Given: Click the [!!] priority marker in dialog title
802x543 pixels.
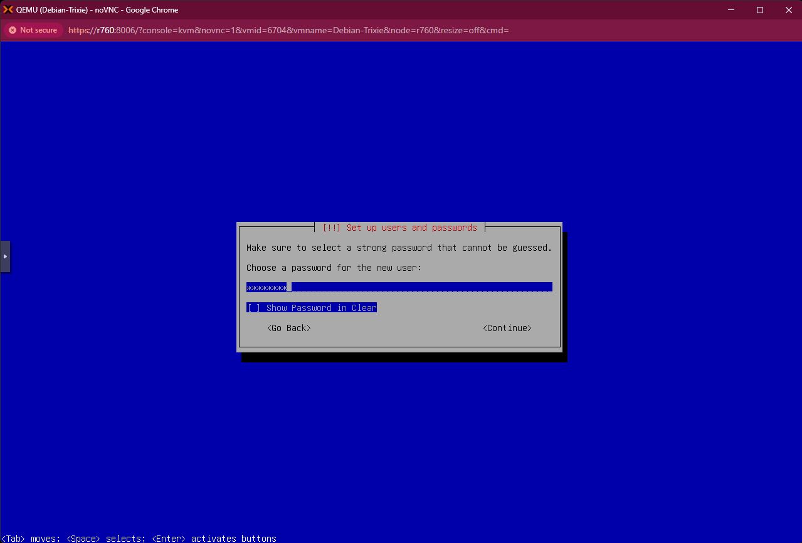Looking at the screenshot, I should click(331, 228).
